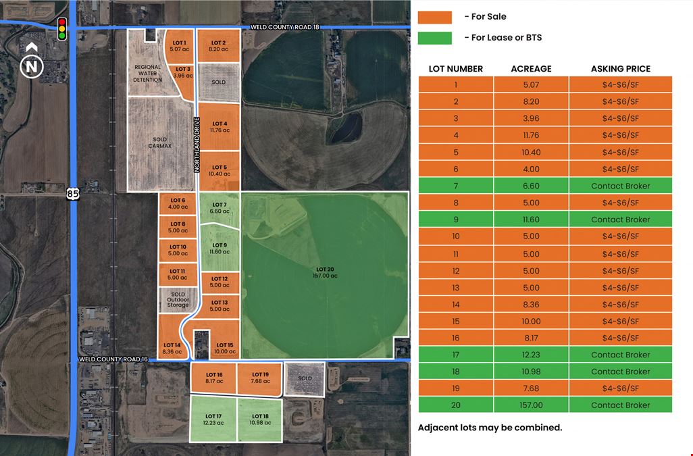Click the ASKING PRICE column header
693x456 pixels.
coord(621,69)
